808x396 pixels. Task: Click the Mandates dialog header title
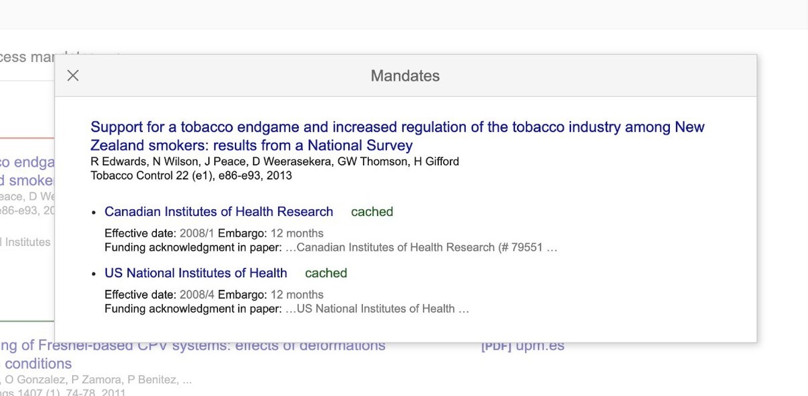click(405, 76)
